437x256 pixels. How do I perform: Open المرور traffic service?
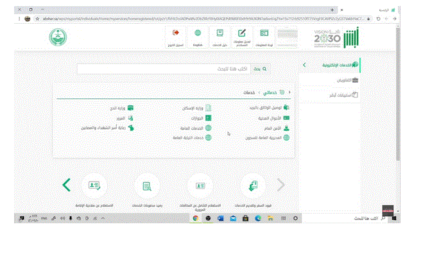coord(125,118)
